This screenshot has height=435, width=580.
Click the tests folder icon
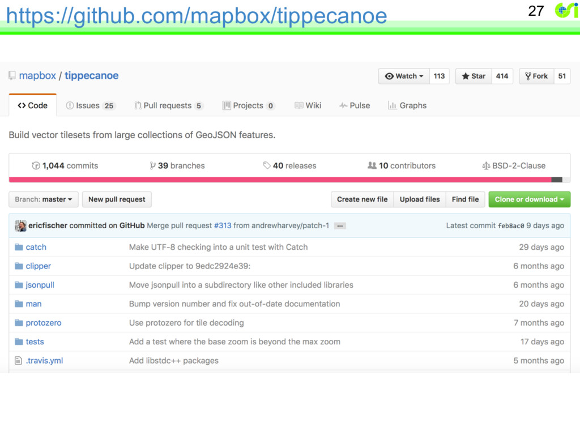click(x=19, y=342)
